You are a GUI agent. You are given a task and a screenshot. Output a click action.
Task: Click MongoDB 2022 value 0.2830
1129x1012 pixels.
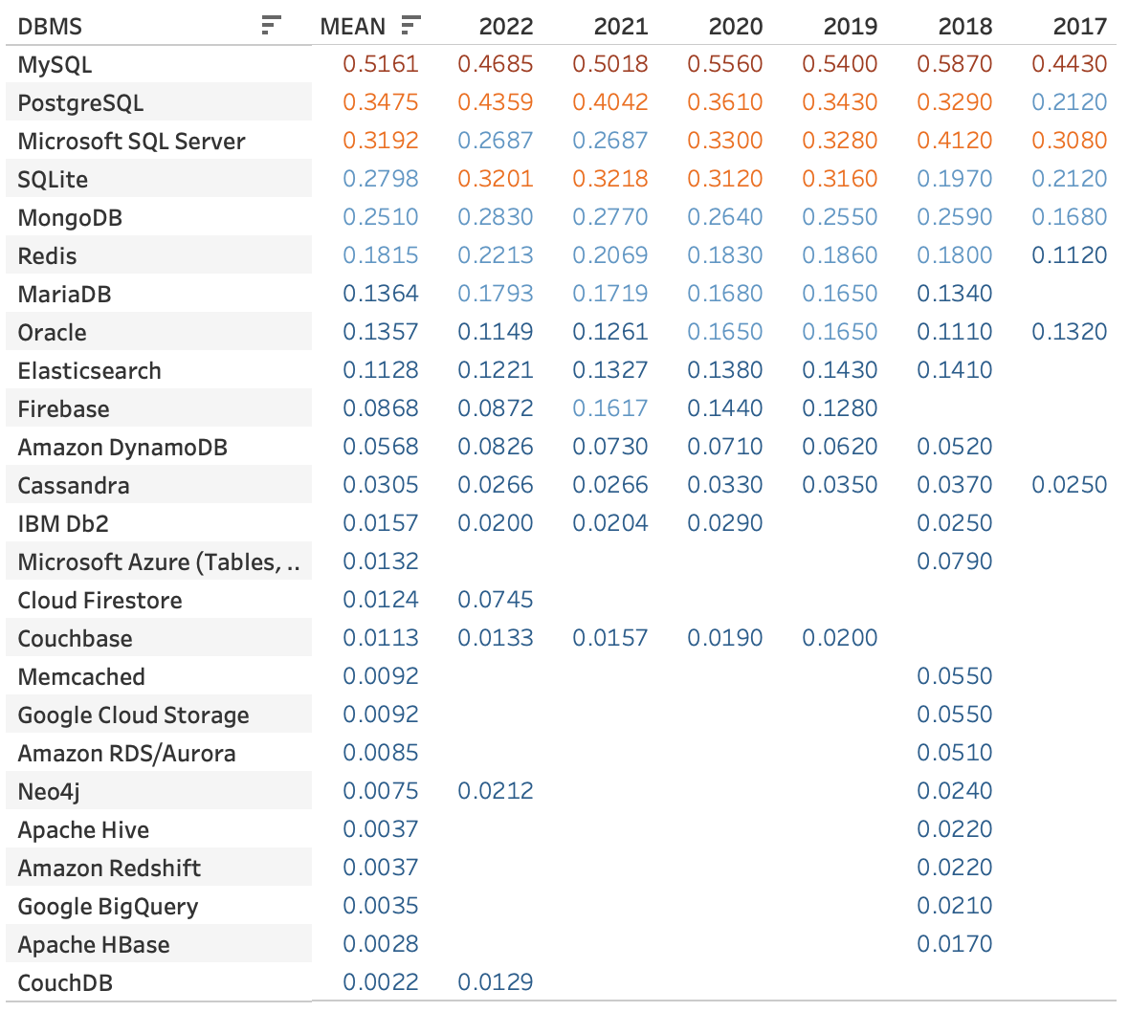pos(496,216)
